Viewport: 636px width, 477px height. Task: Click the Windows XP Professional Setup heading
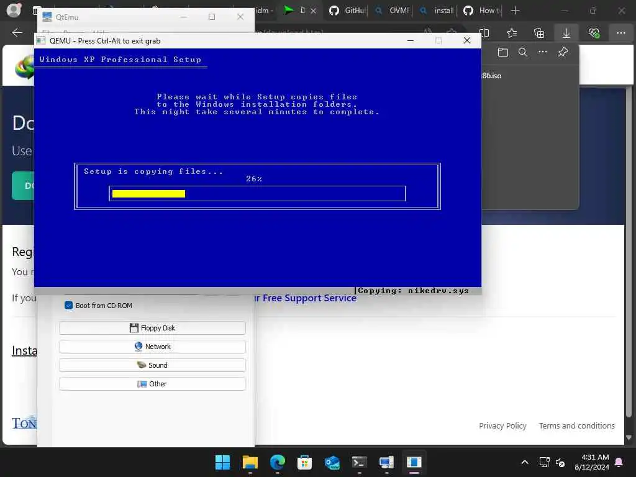120,60
